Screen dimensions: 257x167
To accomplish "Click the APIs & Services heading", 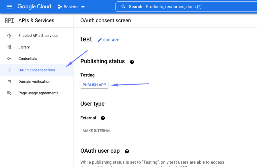I will click(x=36, y=20).
